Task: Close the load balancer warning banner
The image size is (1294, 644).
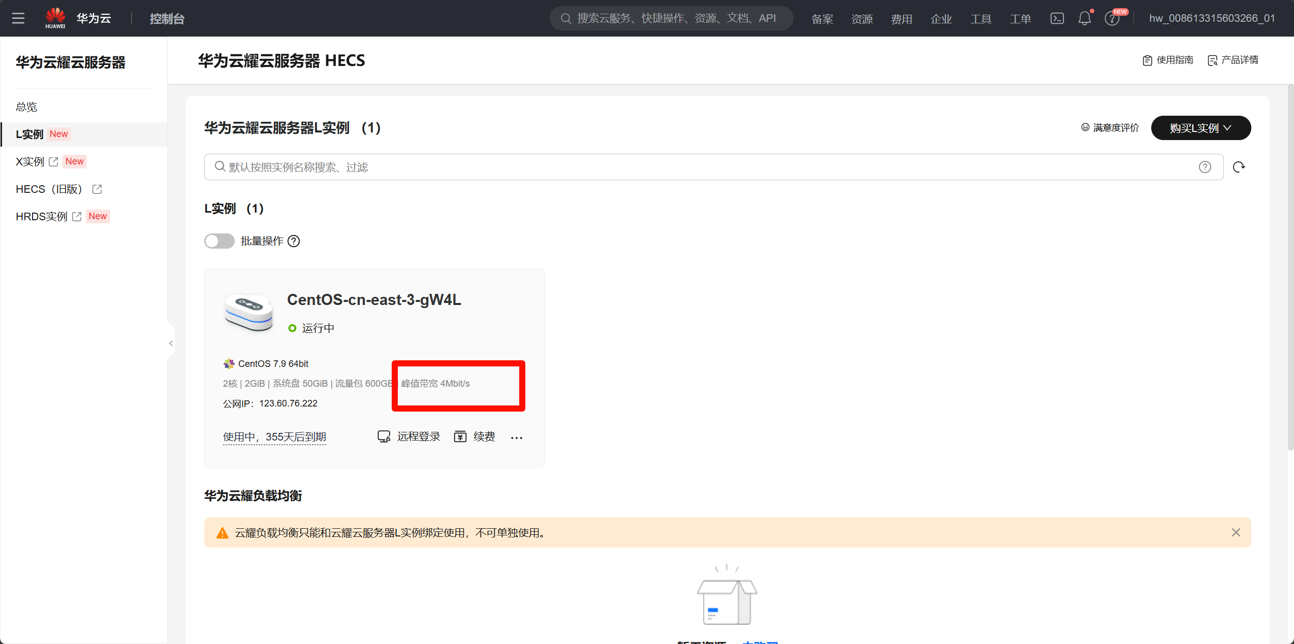Action: (x=1236, y=532)
